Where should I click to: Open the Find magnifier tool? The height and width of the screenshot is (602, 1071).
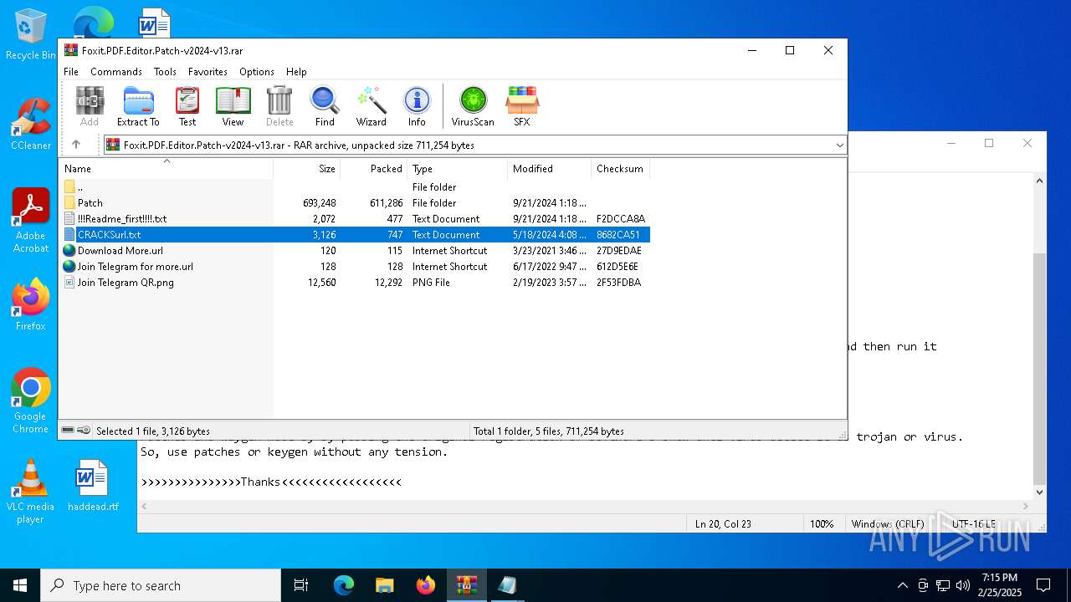(325, 106)
